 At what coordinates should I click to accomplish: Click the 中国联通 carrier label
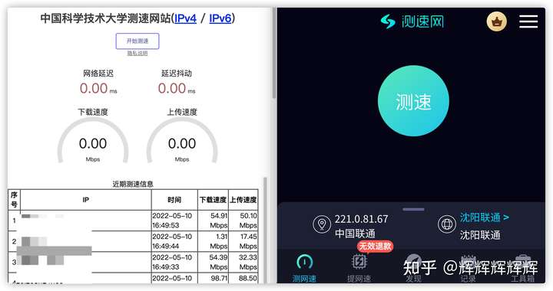355,234
